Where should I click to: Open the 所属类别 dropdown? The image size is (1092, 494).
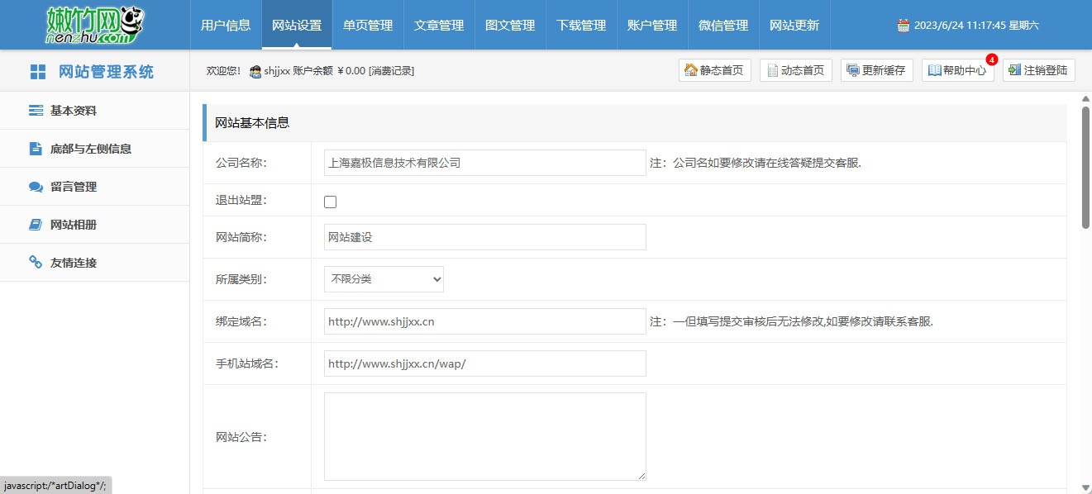(x=384, y=279)
